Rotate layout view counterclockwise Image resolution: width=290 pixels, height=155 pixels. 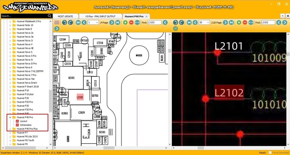click(65, 23)
